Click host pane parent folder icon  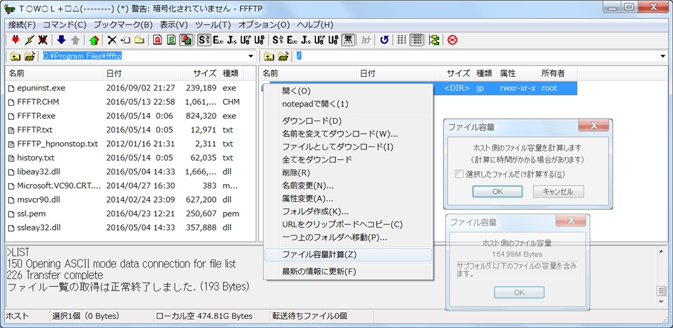coord(269,56)
